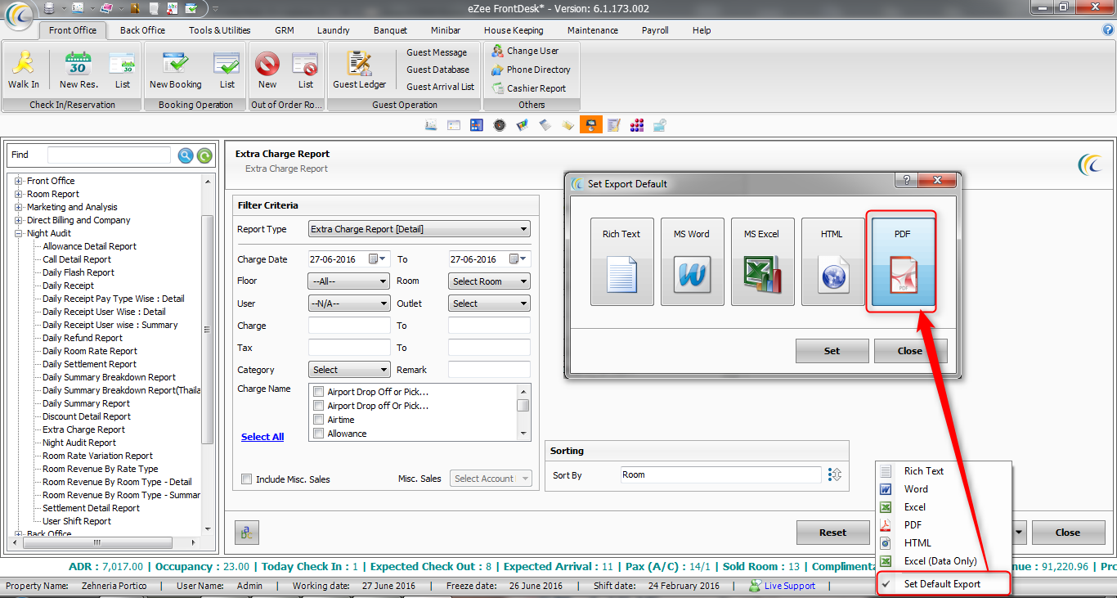Open Guest Message option
The height and width of the screenshot is (598, 1117).
(x=437, y=52)
